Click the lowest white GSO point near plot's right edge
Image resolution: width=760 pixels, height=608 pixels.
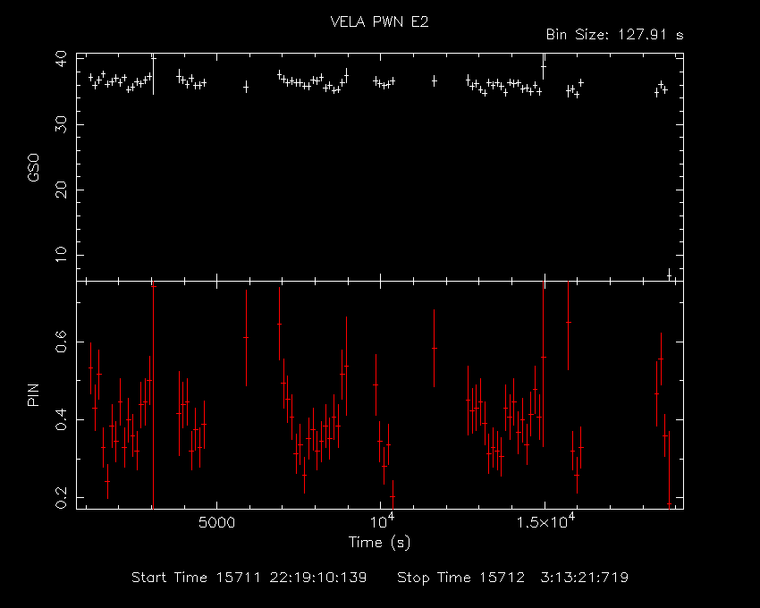click(x=670, y=275)
